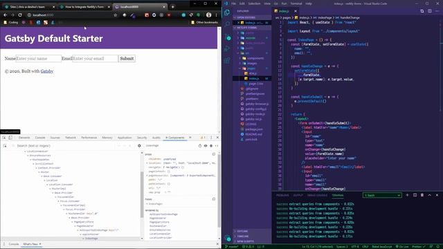The height and width of the screenshot is (249, 443).
Task: Kill the terminal with the trash icon
Action: [x=422, y=195]
